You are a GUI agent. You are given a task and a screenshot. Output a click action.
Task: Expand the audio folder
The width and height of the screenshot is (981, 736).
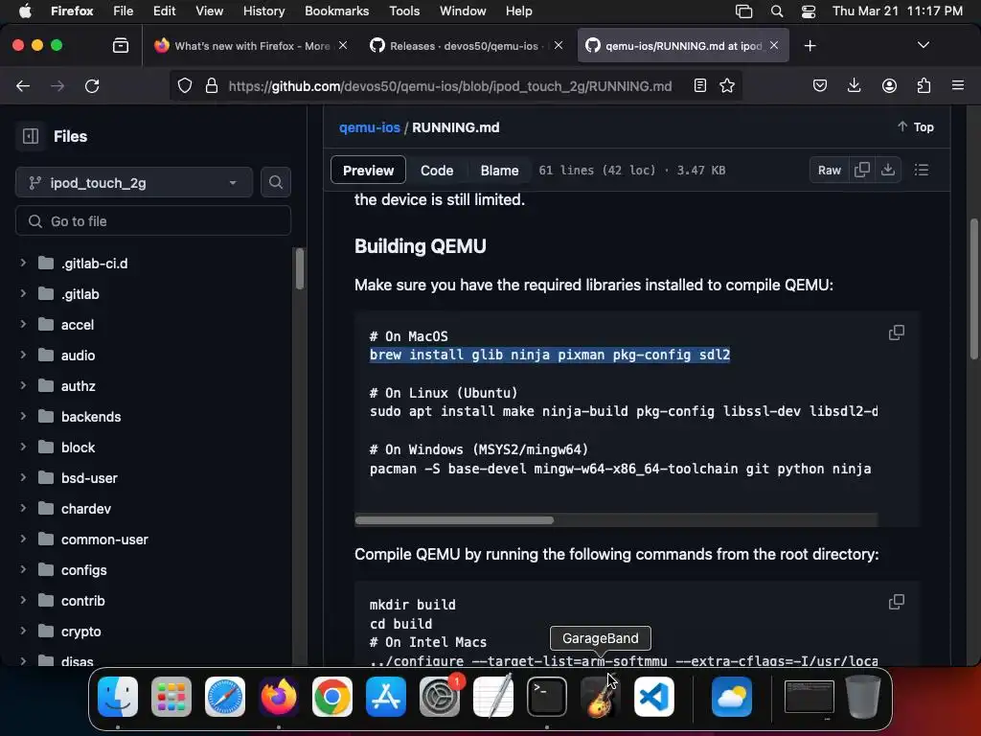[23, 355]
